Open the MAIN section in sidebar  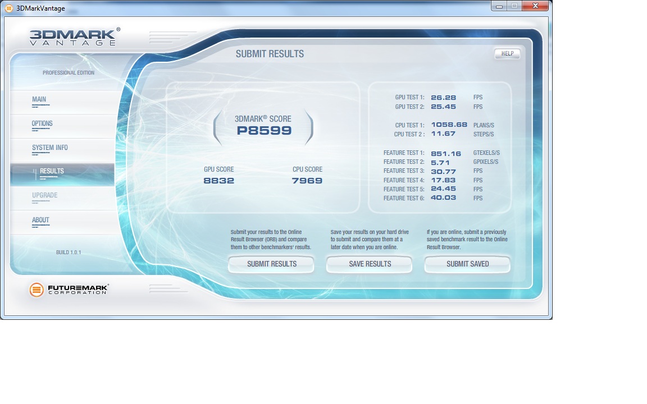[x=62, y=101]
